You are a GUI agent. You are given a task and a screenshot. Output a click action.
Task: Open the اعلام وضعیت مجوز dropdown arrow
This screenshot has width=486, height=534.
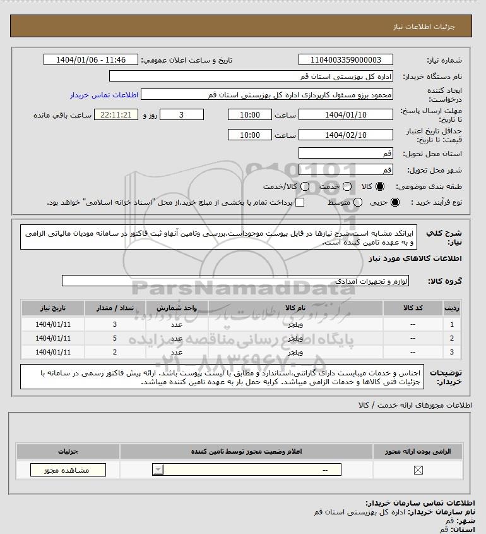pos(158,470)
